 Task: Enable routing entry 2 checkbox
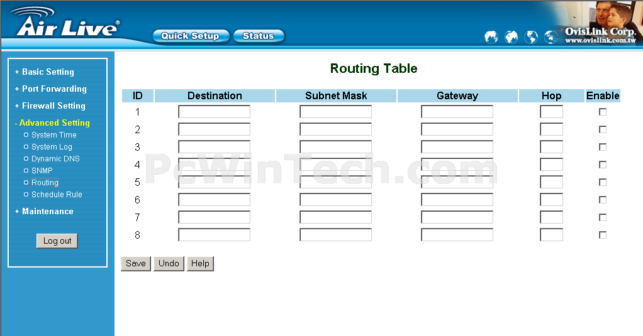click(x=602, y=129)
